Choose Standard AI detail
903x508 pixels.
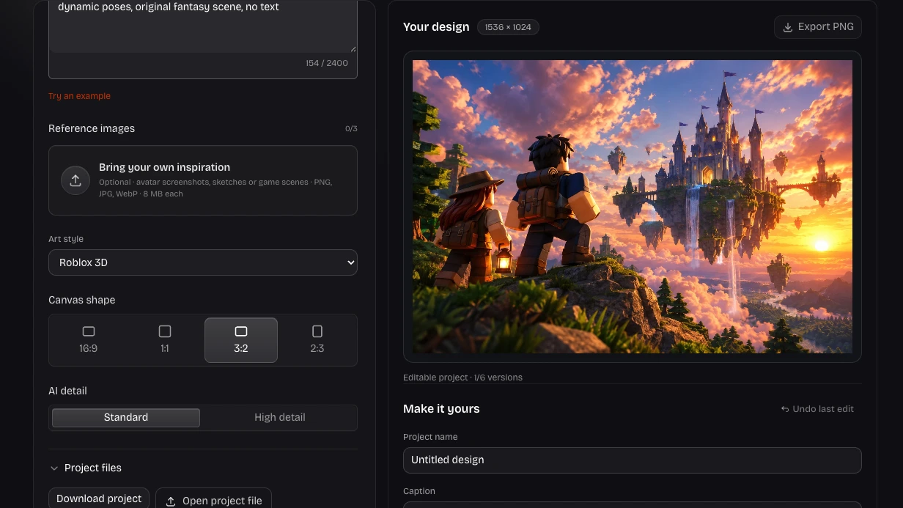pos(126,417)
